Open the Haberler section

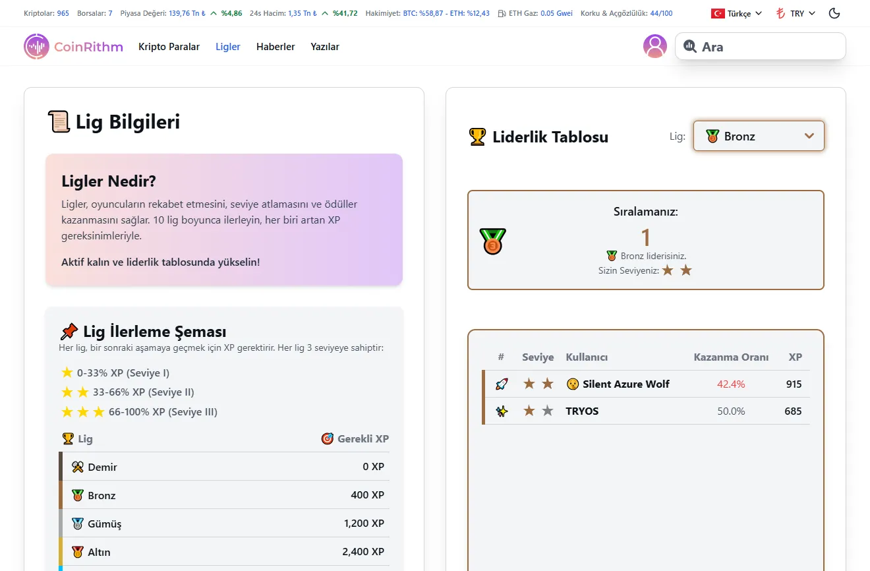click(275, 47)
